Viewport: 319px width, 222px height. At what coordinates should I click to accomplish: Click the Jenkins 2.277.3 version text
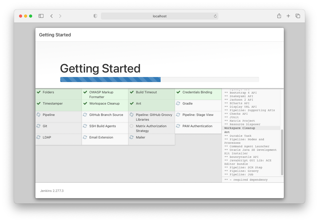coord(52,191)
